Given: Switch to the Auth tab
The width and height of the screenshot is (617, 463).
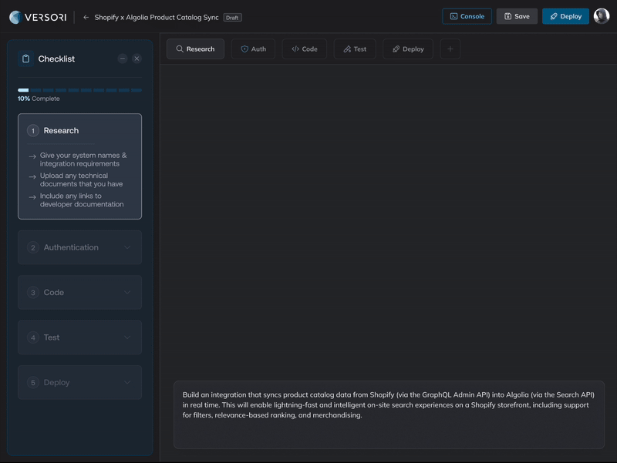Looking at the screenshot, I should (253, 49).
